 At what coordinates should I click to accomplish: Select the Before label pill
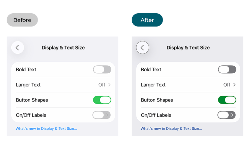point(22,20)
